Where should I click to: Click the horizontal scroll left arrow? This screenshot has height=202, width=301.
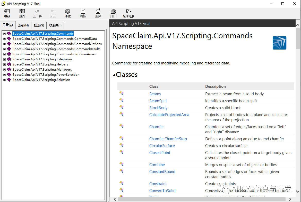[x=115, y=199]
